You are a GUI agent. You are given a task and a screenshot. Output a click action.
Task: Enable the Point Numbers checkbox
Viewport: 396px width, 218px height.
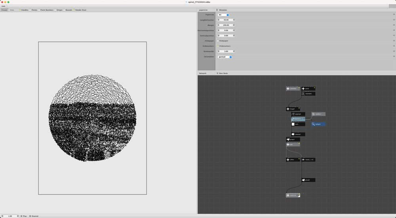click(x=39, y=10)
